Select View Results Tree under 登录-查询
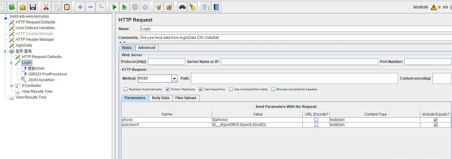Viewport: 452px width, 159px height. click(x=37, y=92)
